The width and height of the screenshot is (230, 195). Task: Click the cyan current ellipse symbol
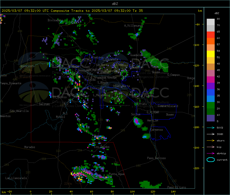tap(211, 160)
